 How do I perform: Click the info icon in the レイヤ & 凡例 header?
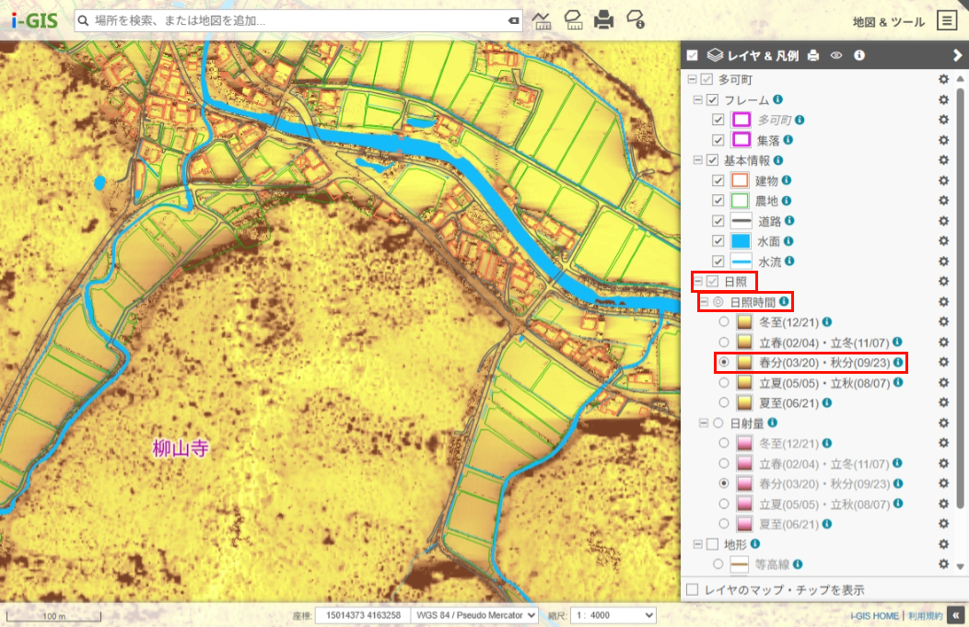(859, 55)
